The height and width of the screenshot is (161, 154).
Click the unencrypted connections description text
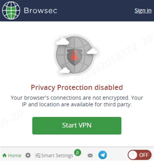pos(77,101)
